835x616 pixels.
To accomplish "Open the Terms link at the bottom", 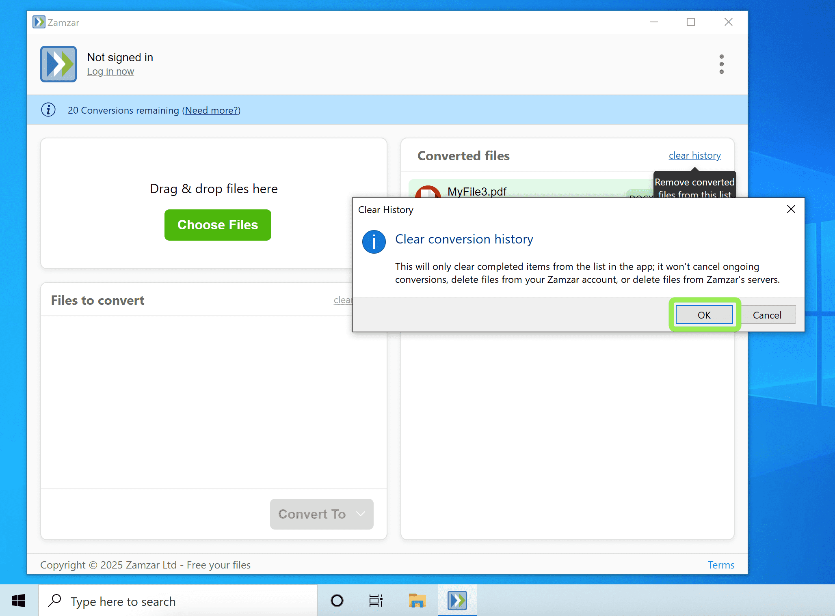I will [x=721, y=564].
